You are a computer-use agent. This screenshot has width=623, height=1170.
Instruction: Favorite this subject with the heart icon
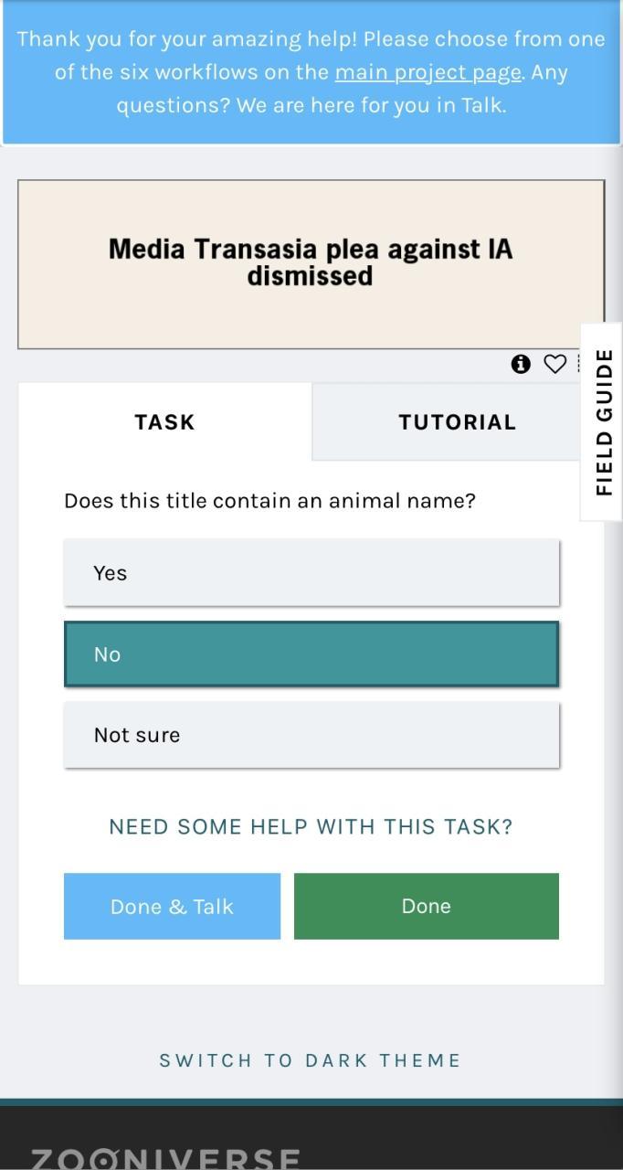click(554, 364)
